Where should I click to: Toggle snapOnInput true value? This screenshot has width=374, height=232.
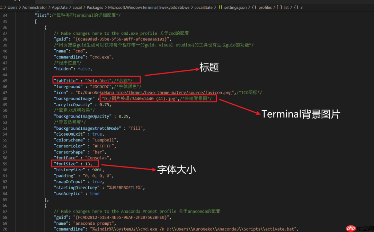(x=97, y=181)
